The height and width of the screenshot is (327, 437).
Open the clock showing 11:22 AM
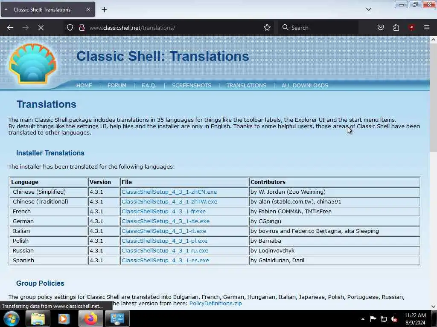[415, 319]
